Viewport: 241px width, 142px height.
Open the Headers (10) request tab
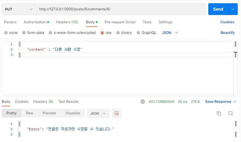67,22
